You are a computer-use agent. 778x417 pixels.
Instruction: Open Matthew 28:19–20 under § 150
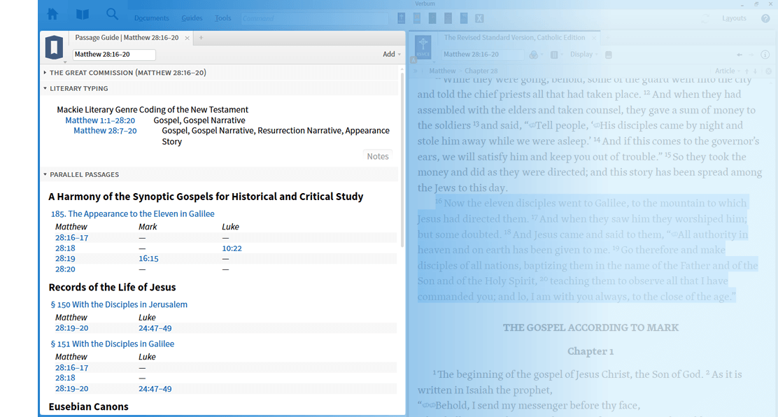click(x=71, y=328)
